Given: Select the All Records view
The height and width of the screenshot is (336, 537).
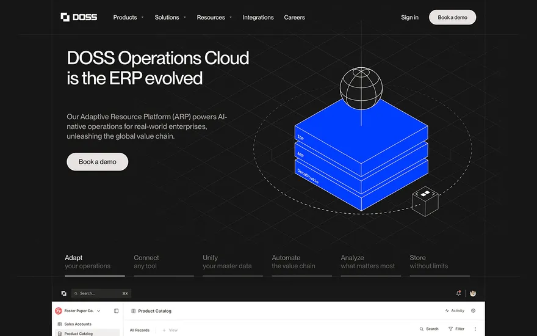Looking at the screenshot, I should coord(139,330).
